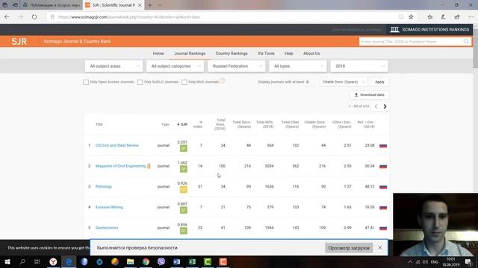
Task: Click the Add notes pen icon
Action: pos(443,17)
